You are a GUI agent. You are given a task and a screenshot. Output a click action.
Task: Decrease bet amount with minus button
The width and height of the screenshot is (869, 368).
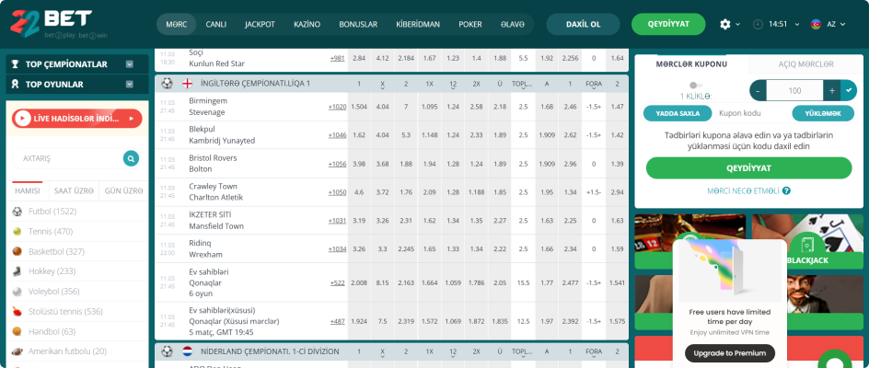[758, 90]
